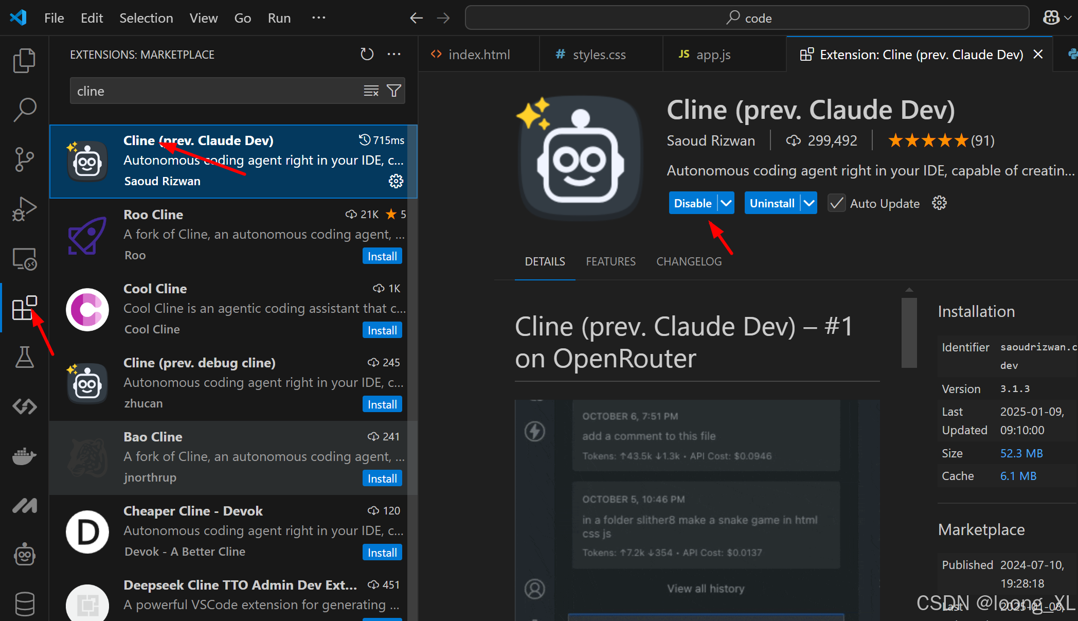Open the Disable button dropdown arrow

727,203
